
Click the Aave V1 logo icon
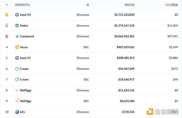pyautogui.click(x=17, y=58)
